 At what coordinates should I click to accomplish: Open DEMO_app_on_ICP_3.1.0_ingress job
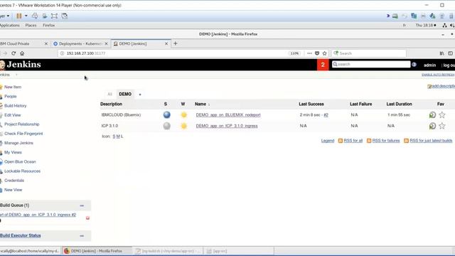(227, 126)
